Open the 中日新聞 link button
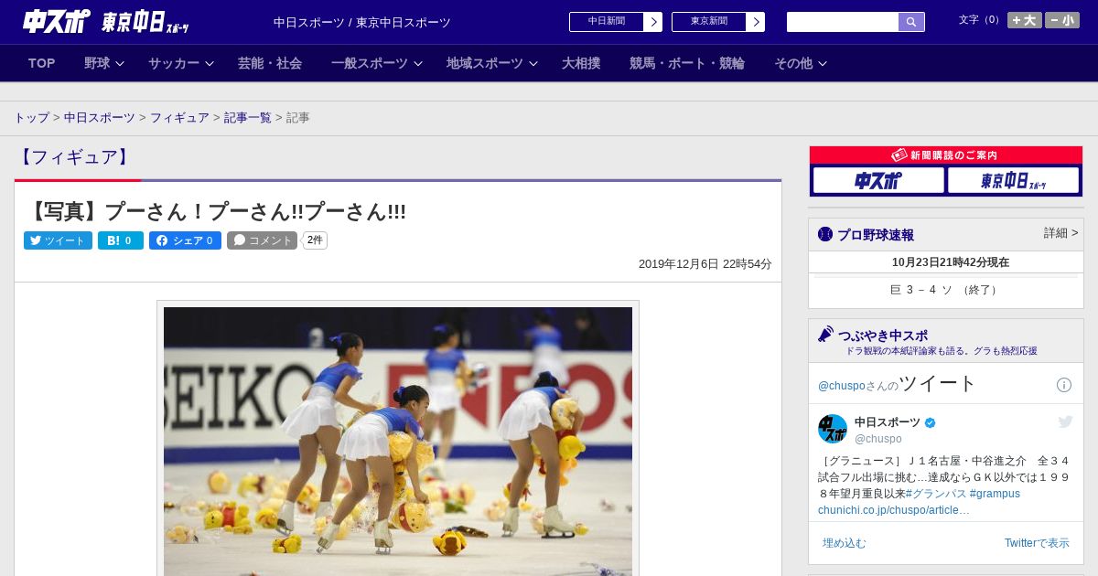Image resolution: width=1098 pixels, height=576 pixels. pyautogui.click(x=616, y=22)
